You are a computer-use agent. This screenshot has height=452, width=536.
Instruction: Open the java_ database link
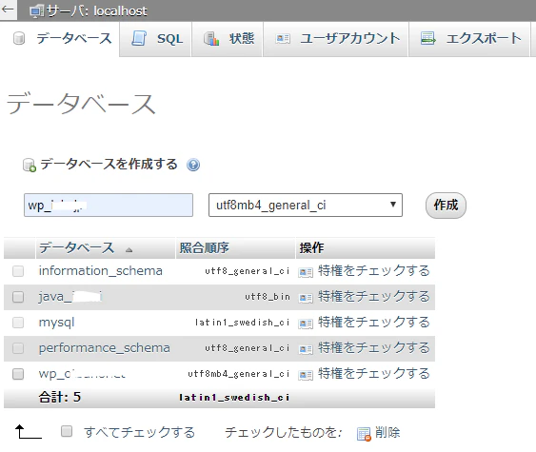tap(70, 297)
